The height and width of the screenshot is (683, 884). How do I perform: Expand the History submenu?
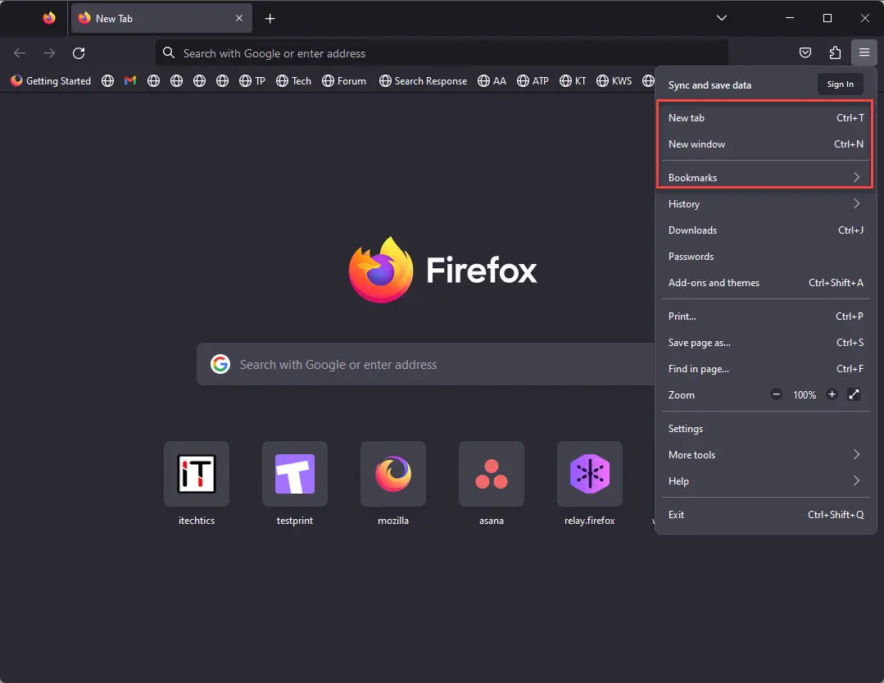coord(765,203)
